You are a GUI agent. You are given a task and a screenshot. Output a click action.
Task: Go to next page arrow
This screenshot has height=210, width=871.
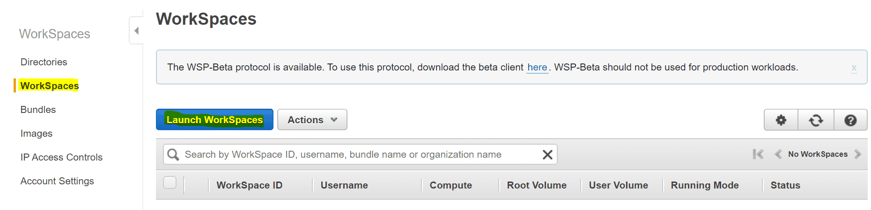coord(858,154)
